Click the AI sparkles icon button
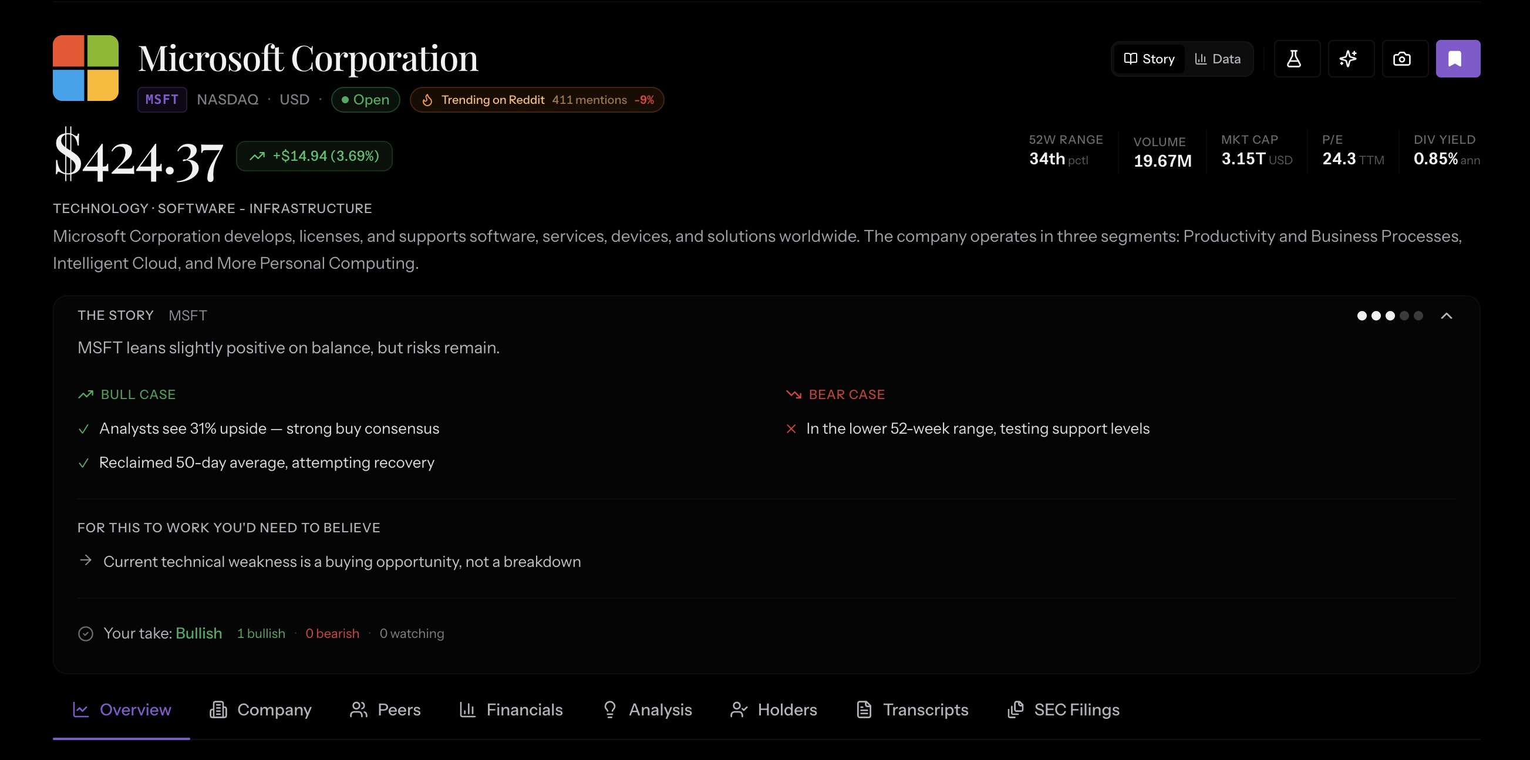 (1350, 59)
